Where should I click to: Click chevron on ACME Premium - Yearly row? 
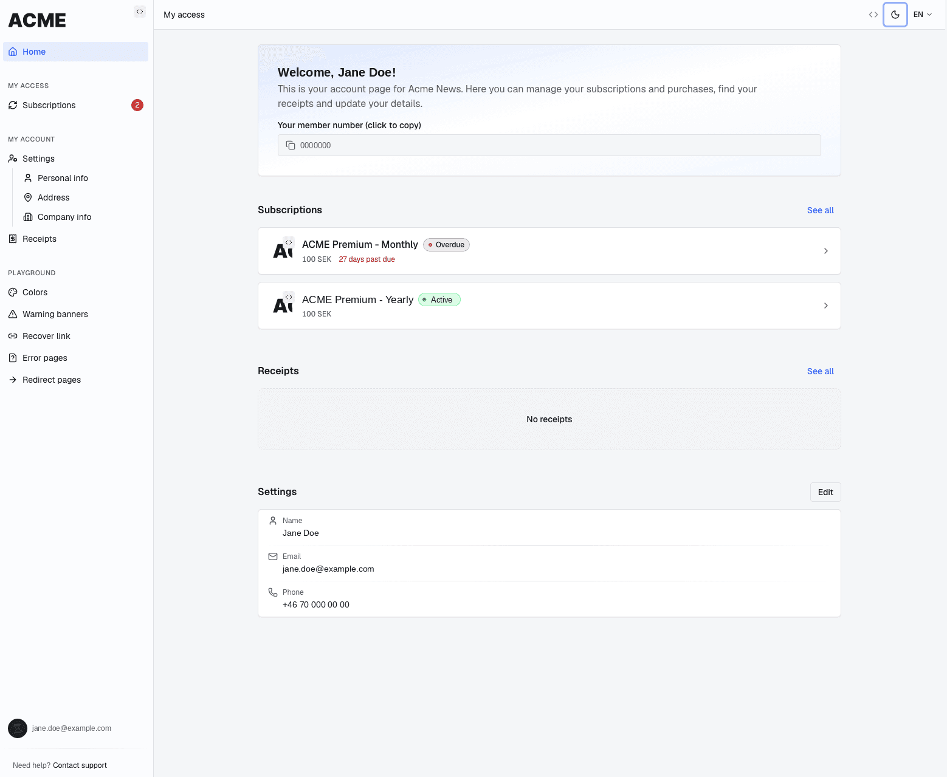pos(825,306)
